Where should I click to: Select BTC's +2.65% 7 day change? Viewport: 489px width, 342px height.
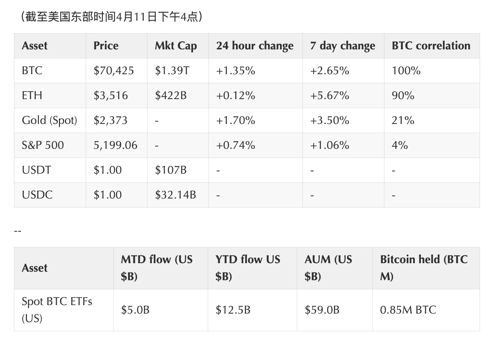(330, 71)
